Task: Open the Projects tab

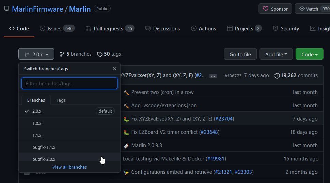Action: (244, 28)
